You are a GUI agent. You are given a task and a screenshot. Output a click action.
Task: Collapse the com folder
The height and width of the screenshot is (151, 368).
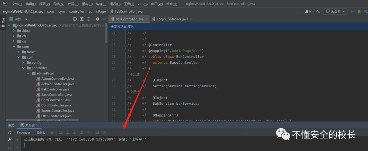point(14,46)
